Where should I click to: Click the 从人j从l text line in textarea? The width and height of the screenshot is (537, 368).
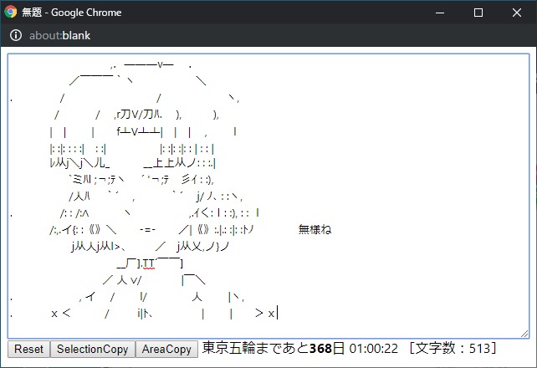pos(99,246)
